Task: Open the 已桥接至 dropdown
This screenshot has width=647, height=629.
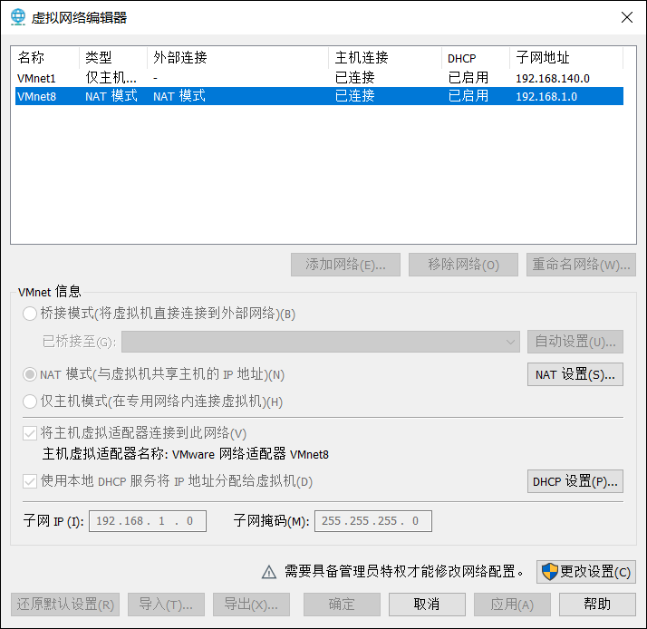Action: coord(321,342)
